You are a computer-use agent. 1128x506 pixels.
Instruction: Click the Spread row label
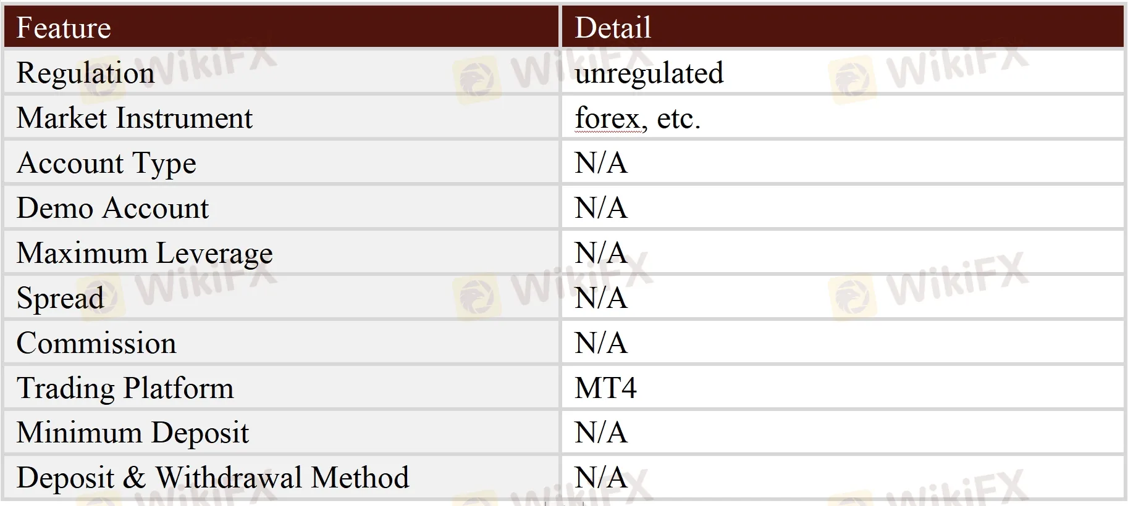[60, 298]
